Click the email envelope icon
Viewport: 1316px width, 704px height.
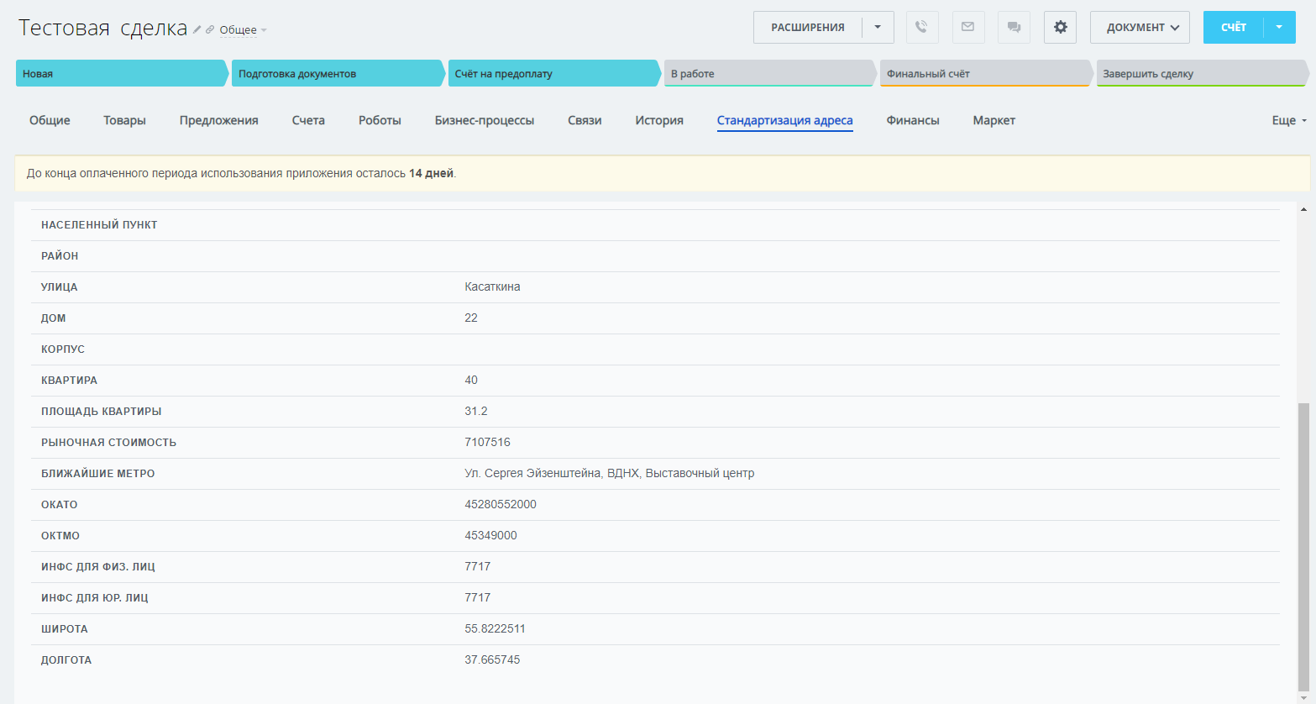tap(968, 27)
